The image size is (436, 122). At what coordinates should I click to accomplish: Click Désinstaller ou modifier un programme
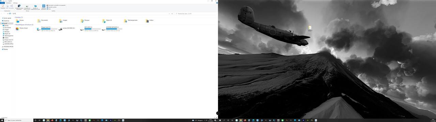tap(56, 5)
